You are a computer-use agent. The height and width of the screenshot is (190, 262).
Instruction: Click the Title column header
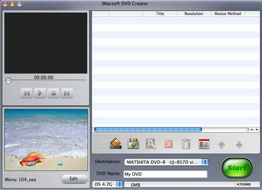(x=160, y=14)
